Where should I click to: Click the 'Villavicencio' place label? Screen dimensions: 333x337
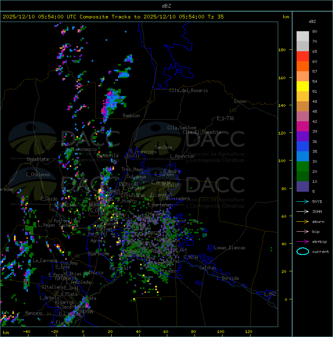[x=81, y=149]
